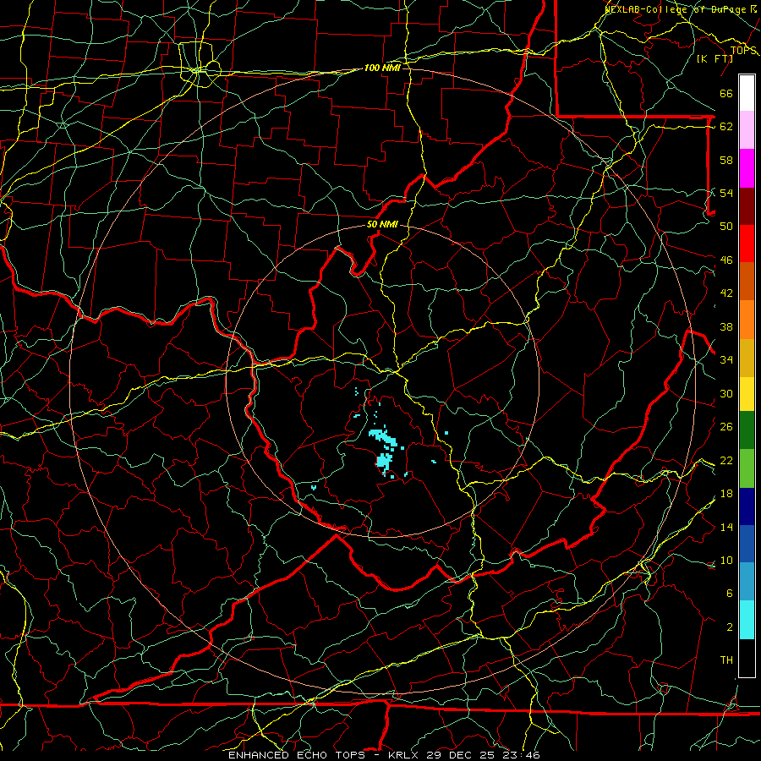Viewport: 761px width, 761px height.
Task: Click the ENHANCED ECHO TOPS title text
Action: (x=297, y=755)
